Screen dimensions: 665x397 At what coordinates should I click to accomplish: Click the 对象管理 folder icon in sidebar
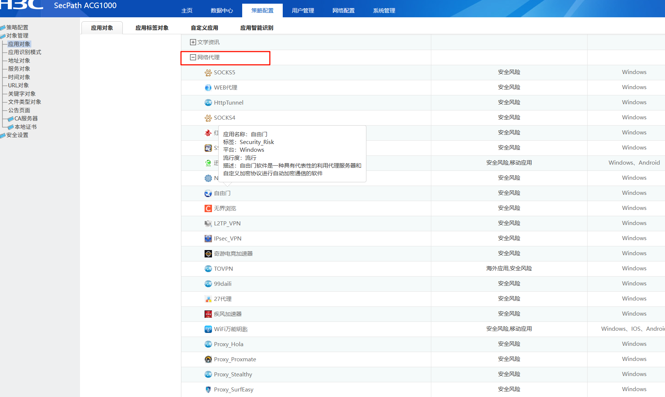(3, 36)
